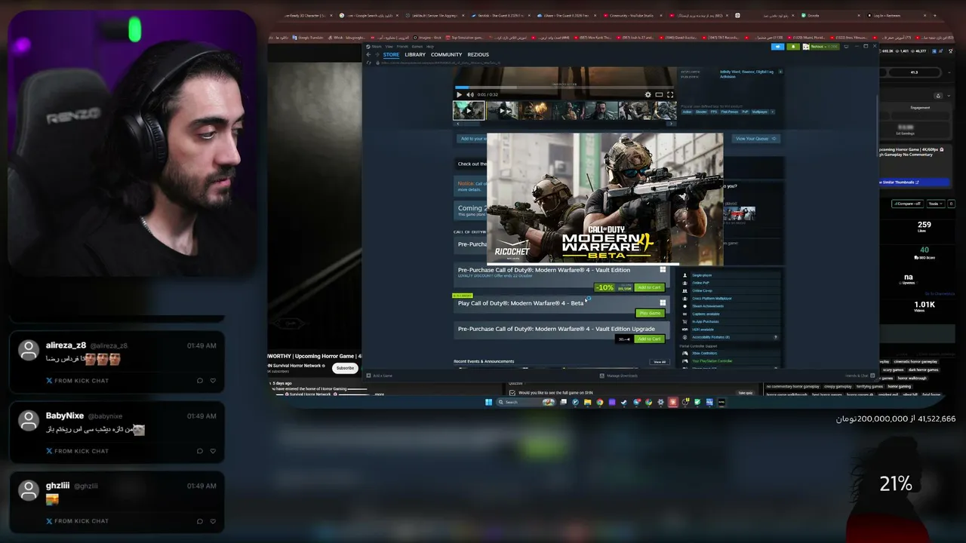Click Add a Game in Steam footer
The image size is (966, 543).
point(380,376)
